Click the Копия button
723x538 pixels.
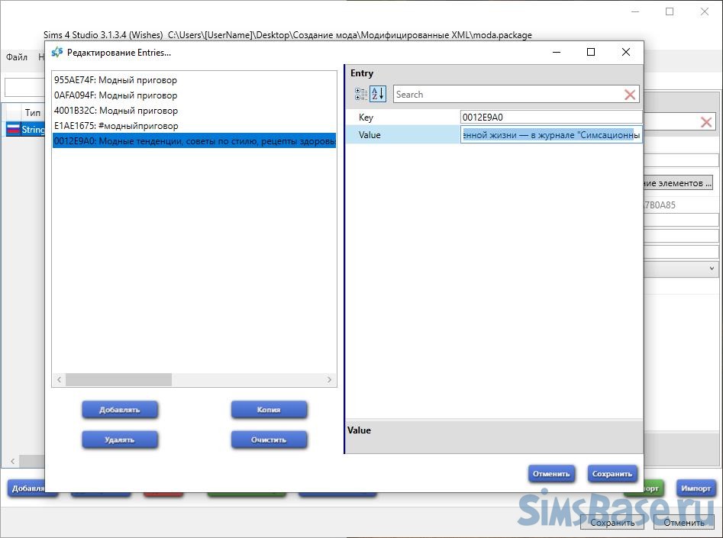pyautogui.click(x=269, y=410)
